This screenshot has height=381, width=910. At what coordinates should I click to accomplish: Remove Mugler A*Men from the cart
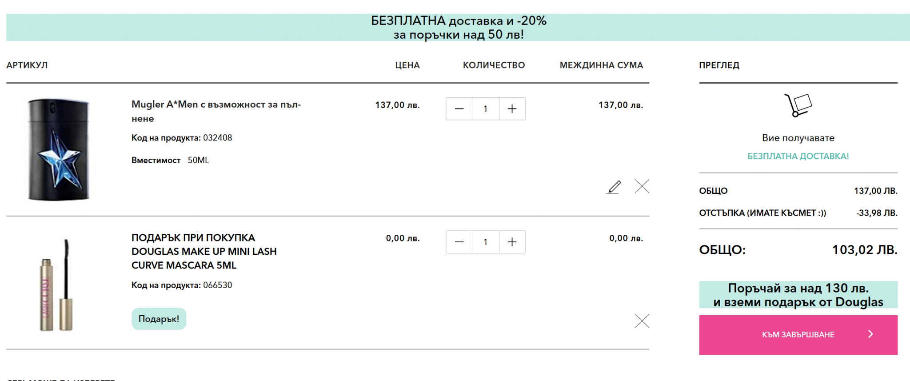(x=642, y=186)
